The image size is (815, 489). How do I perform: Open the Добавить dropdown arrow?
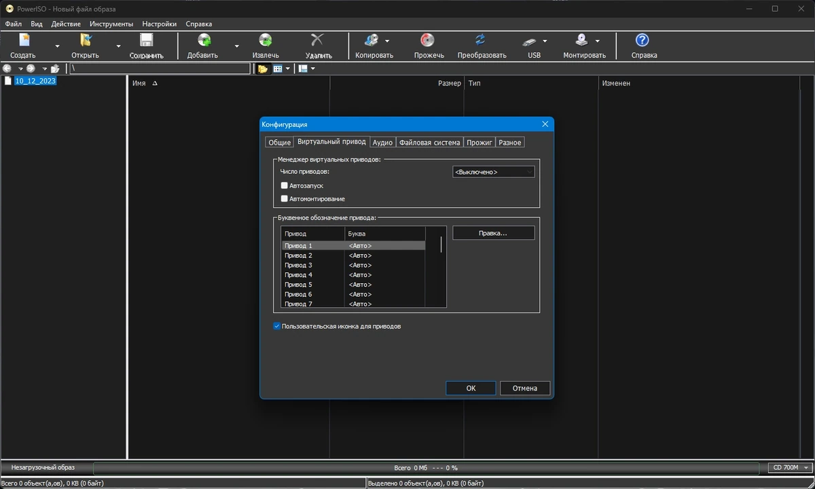236,47
